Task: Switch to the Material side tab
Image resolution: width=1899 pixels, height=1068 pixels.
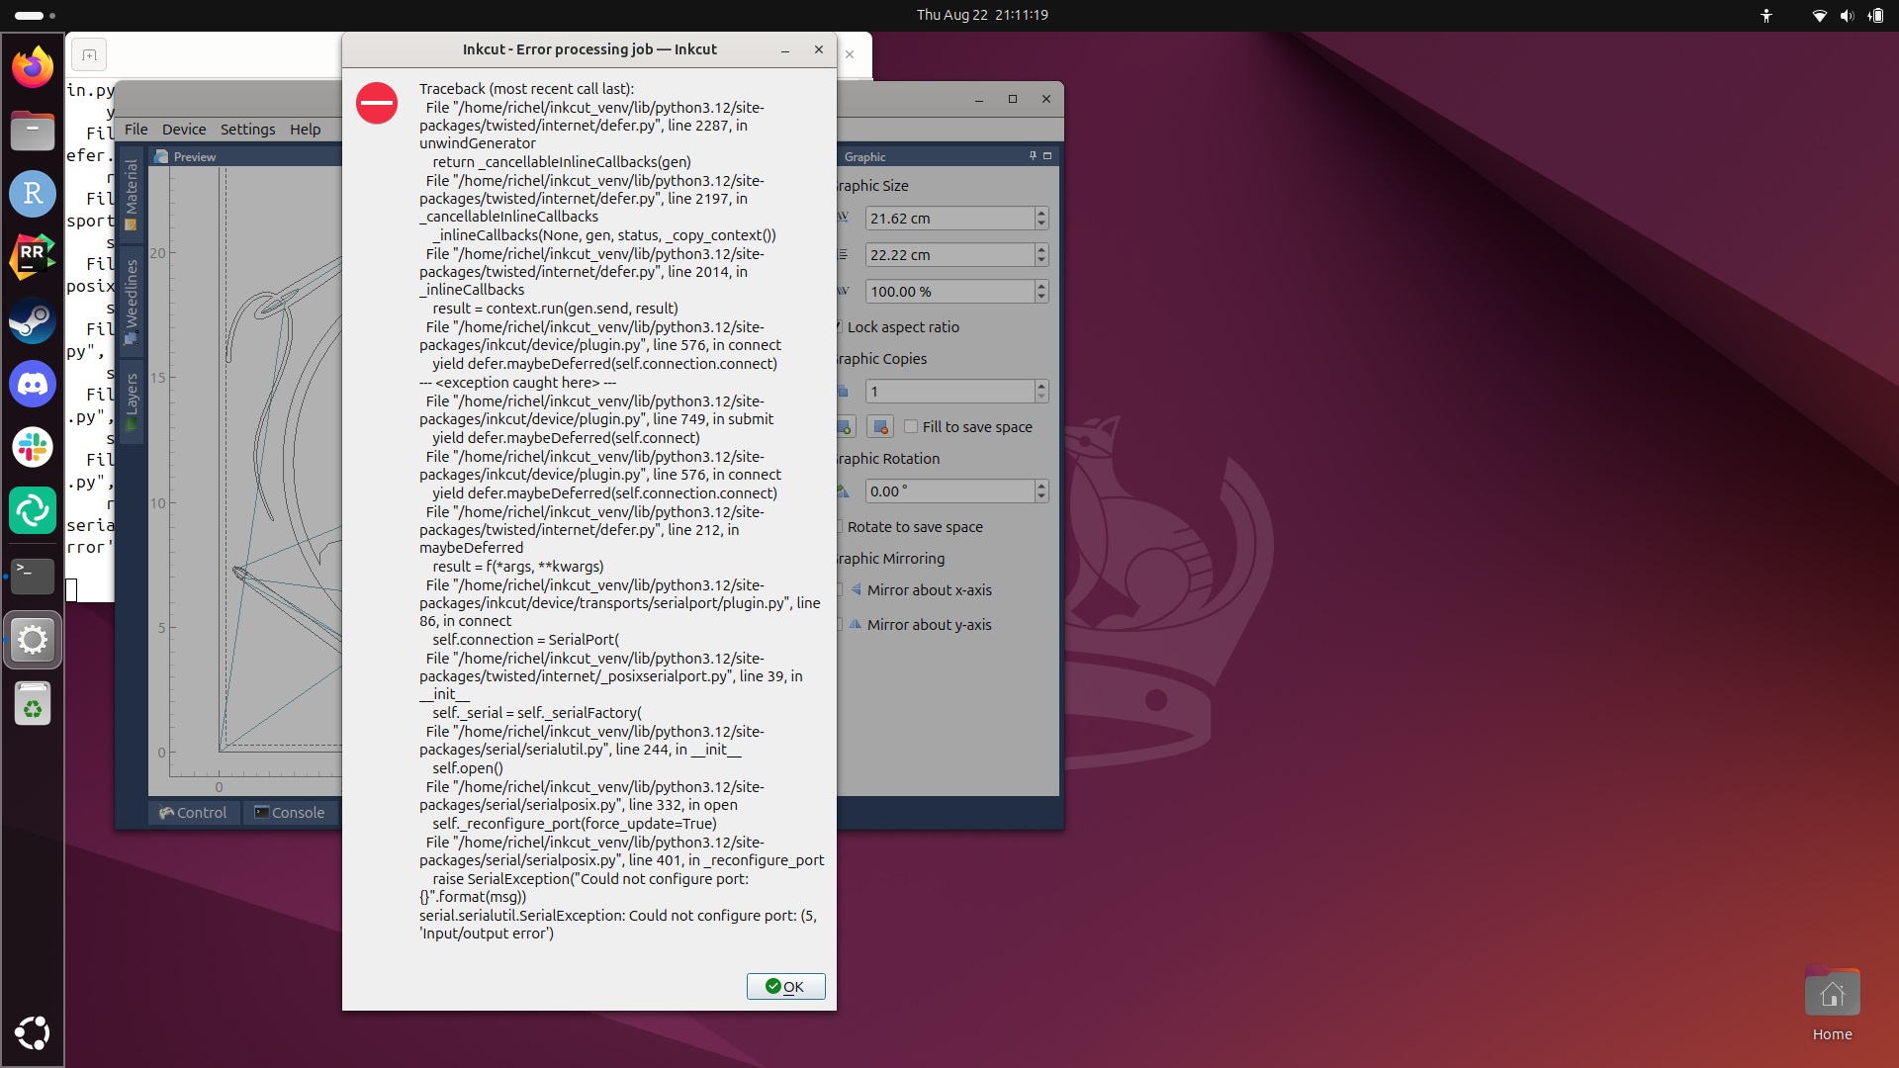Action: [131, 194]
